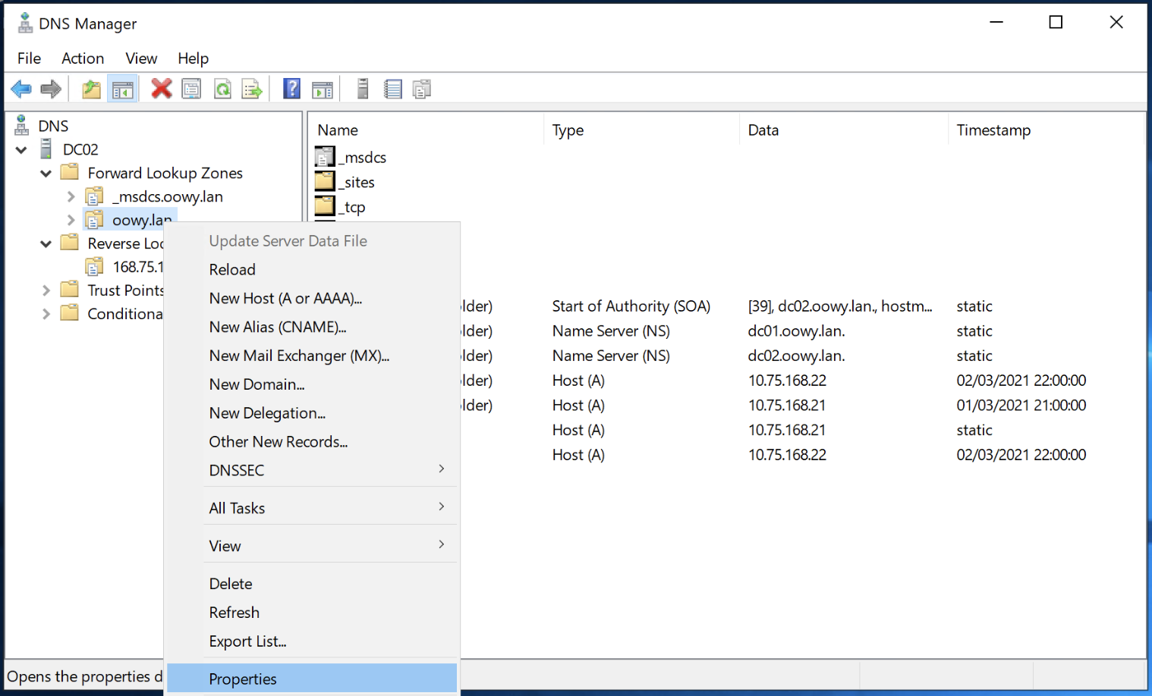Click the Up One Level folder icon
This screenshot has width=1152, height=696.
click(91, 89)
